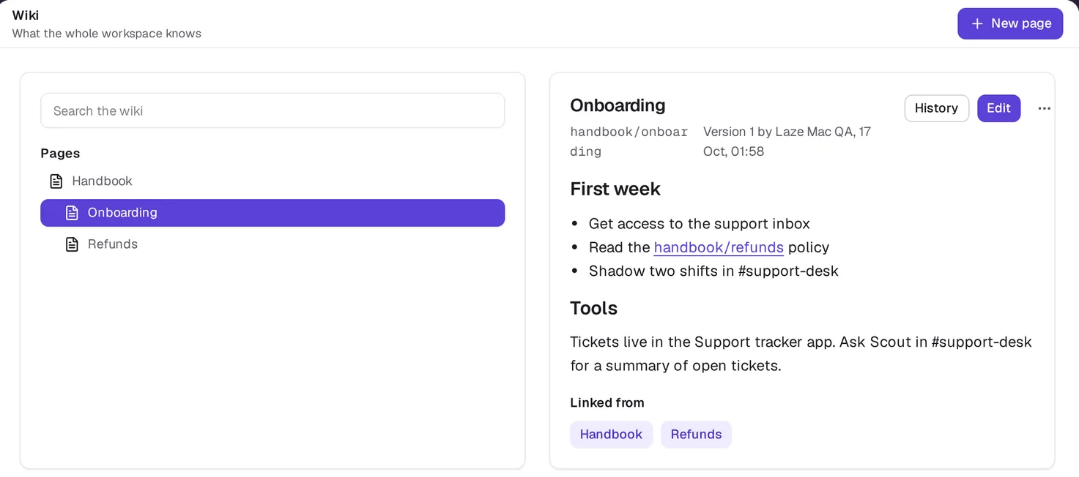Click the Tools heading

click(593, 308)
